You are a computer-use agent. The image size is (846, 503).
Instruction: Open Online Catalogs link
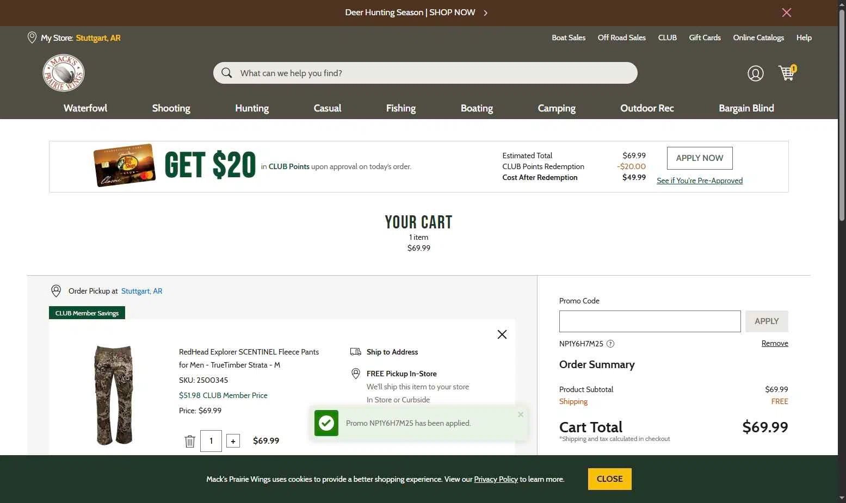pos(758,38)
